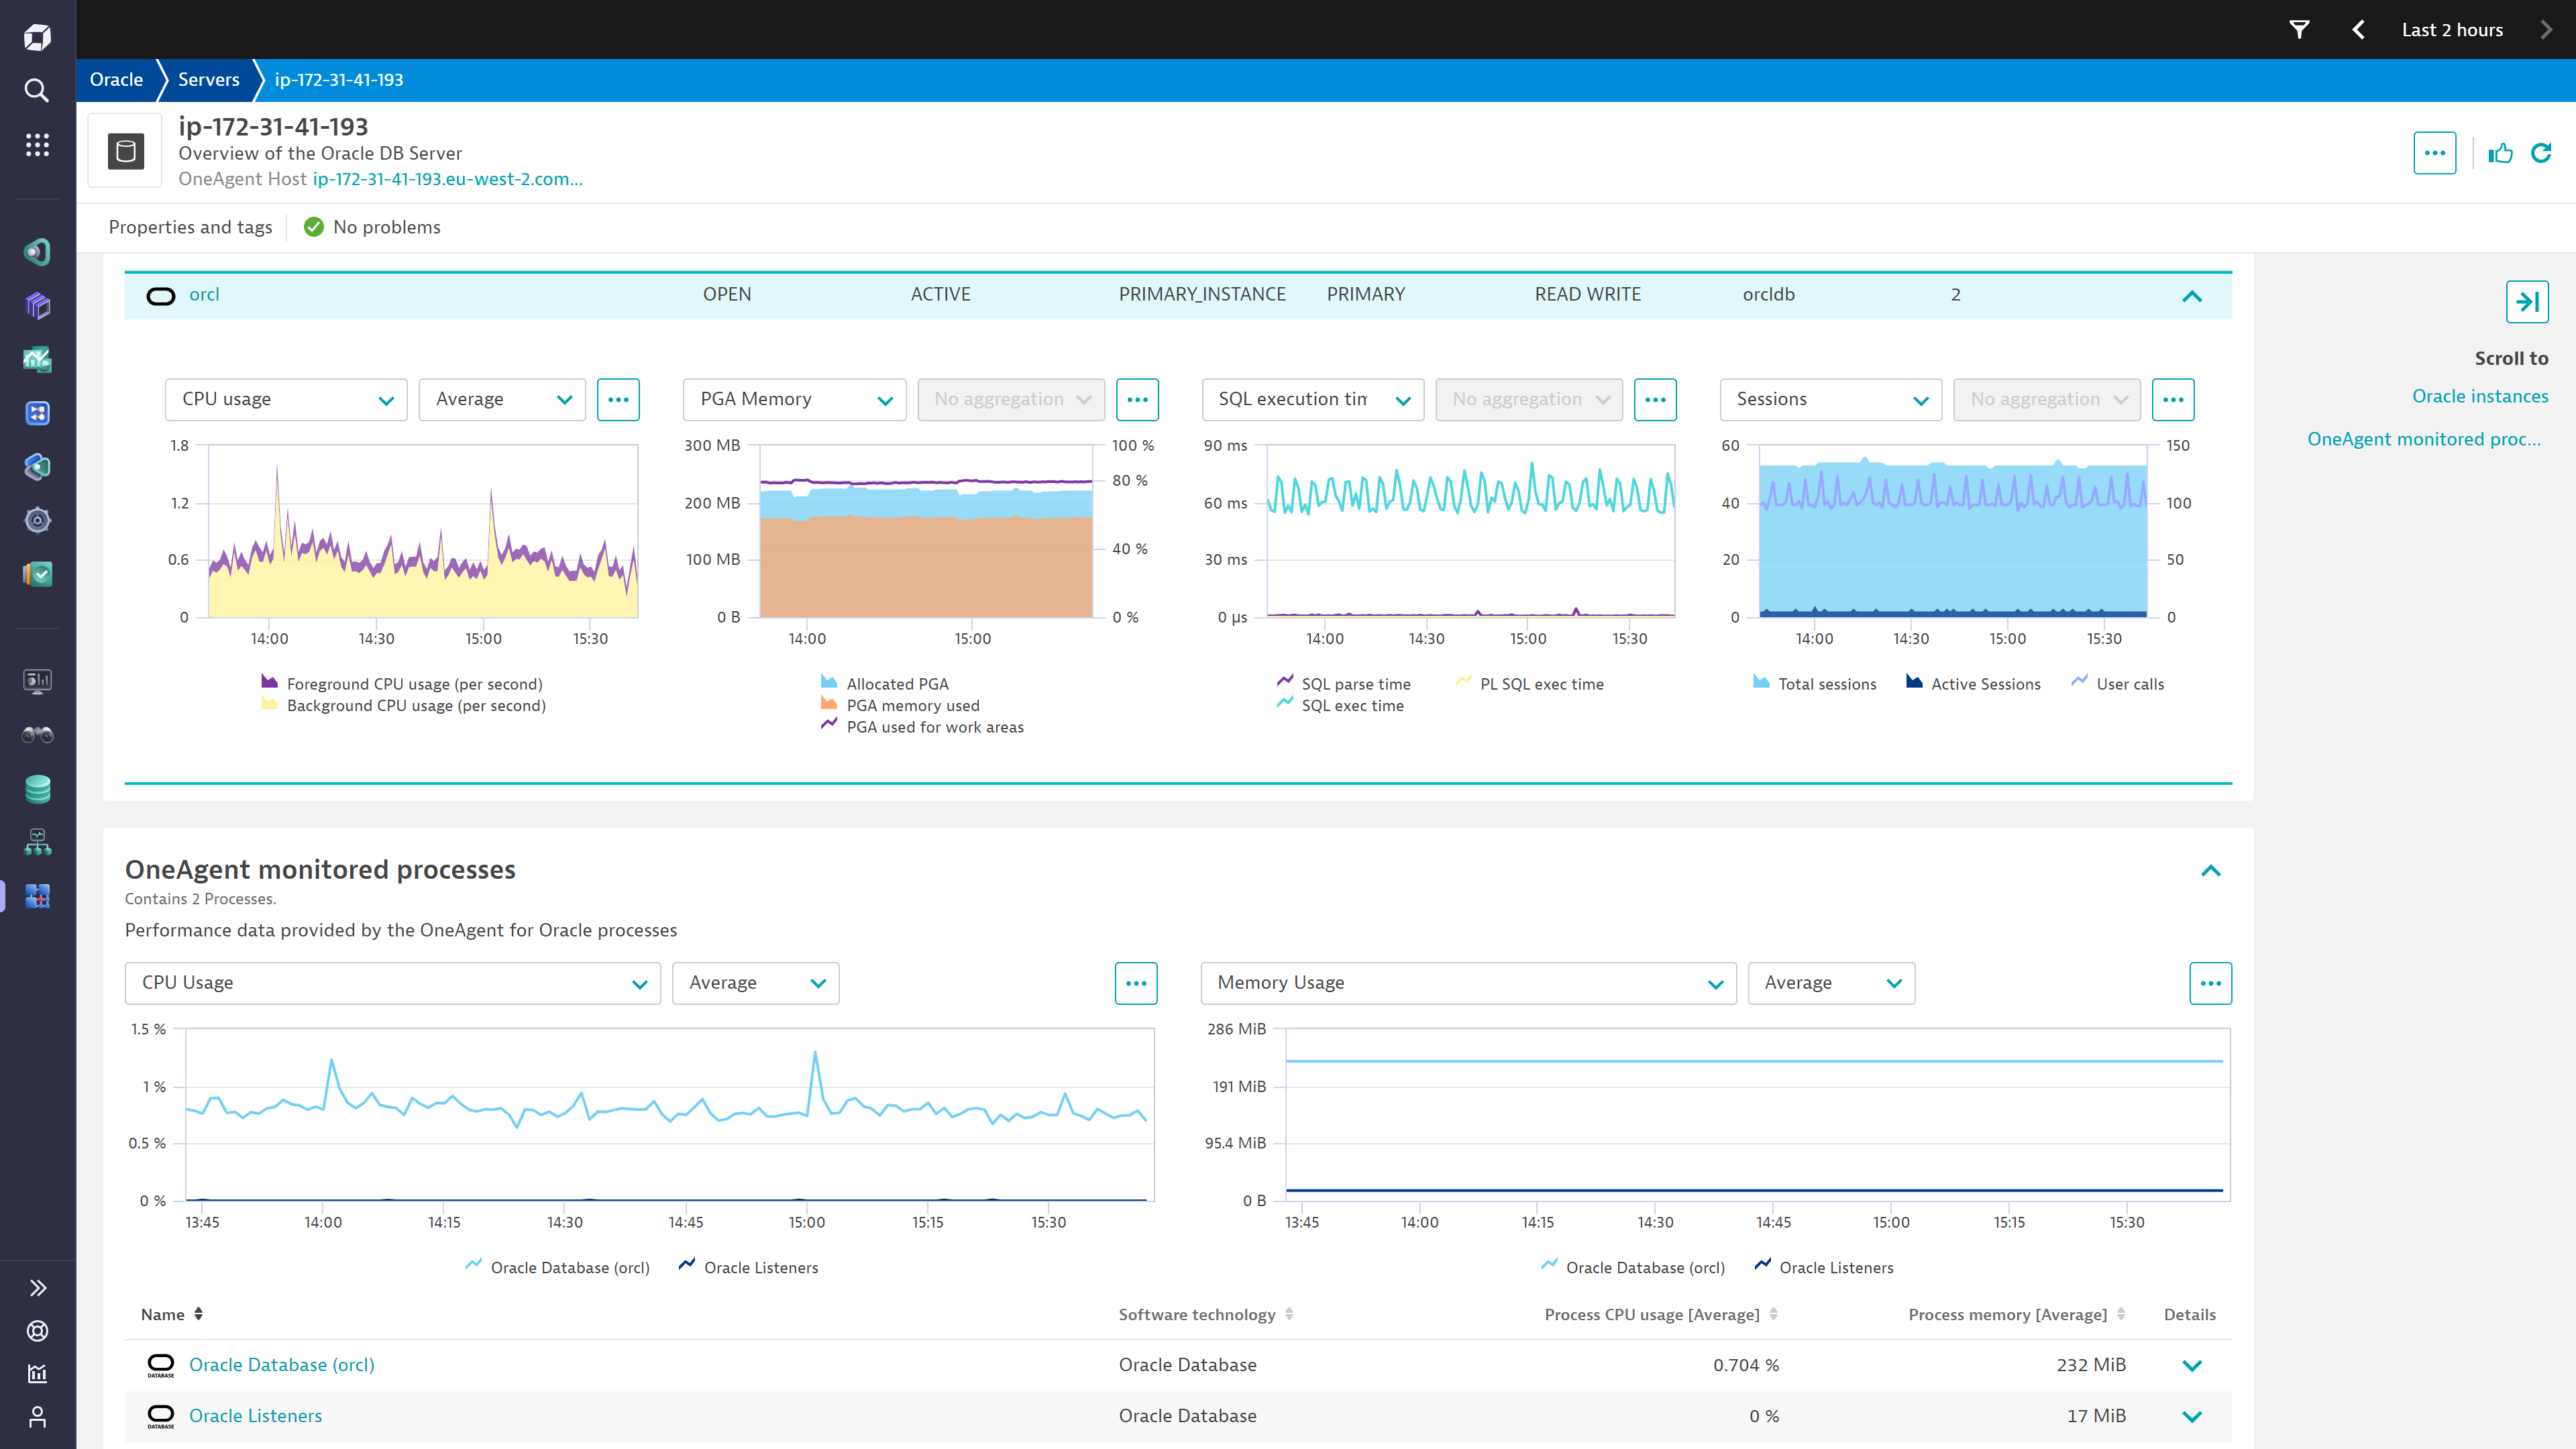
Task: Refresh the page with the reload icon
Action: (x=2541, y=153)
